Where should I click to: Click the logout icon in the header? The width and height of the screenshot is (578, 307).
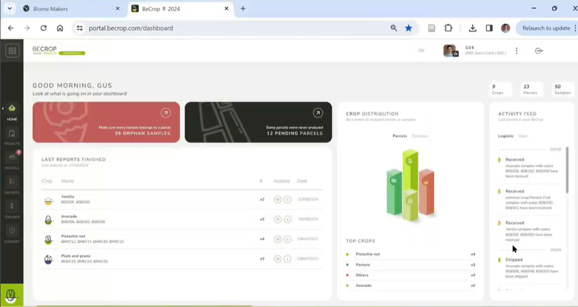point(538,51)
